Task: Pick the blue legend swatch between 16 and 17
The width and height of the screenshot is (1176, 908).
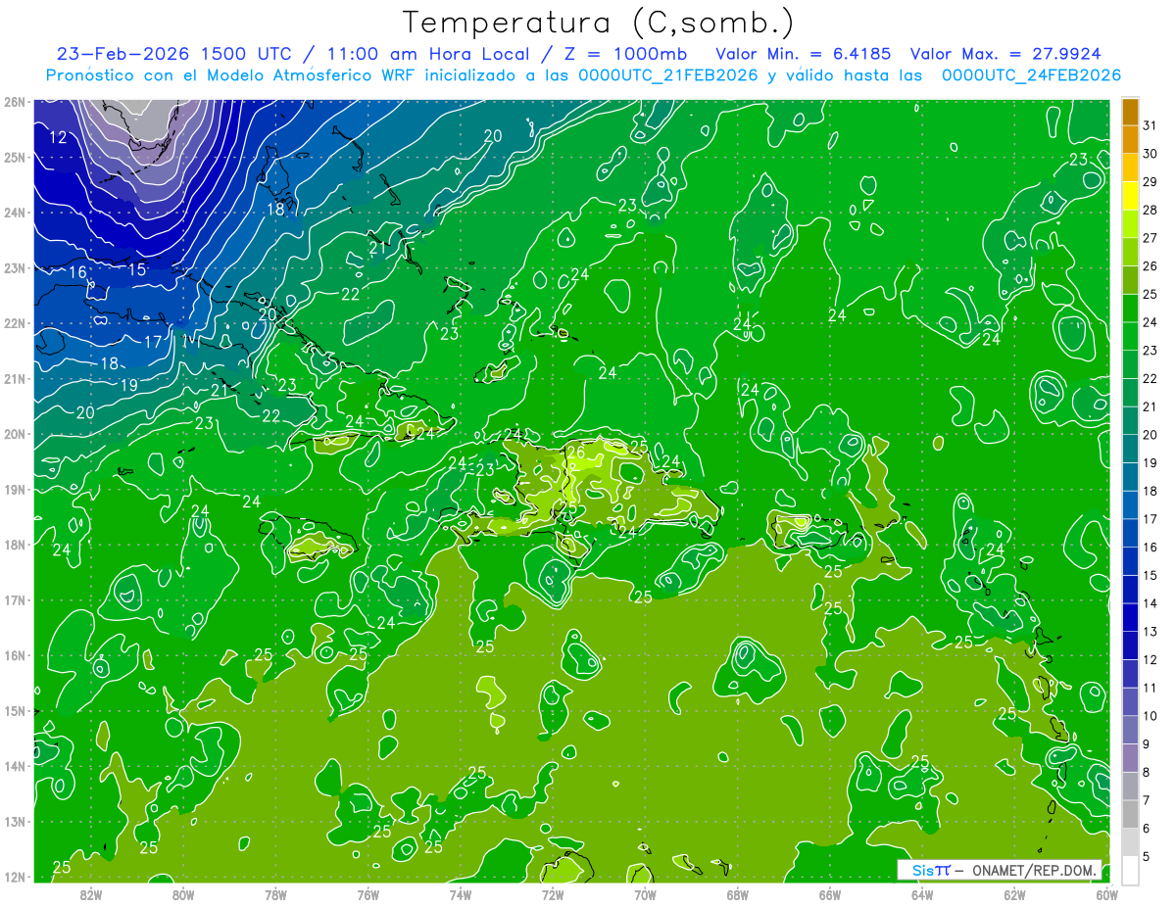Action: tap(1130, 533)
